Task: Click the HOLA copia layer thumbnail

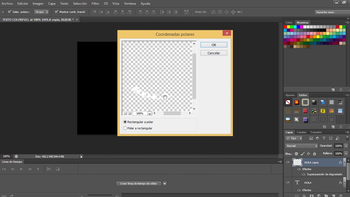Action: point(297,162)
